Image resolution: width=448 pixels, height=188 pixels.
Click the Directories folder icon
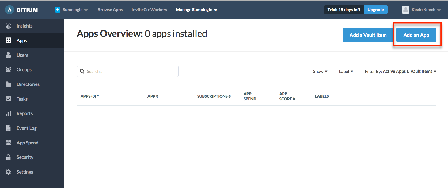pyautogui.click(x=9, y=84)
